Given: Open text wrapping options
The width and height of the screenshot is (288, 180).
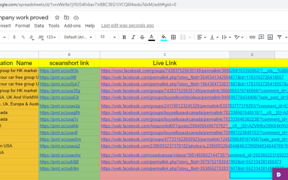Looking at the screenshot, I should tap(226, 37).
